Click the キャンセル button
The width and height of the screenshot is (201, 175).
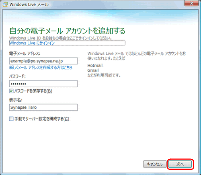click(155, 164)
